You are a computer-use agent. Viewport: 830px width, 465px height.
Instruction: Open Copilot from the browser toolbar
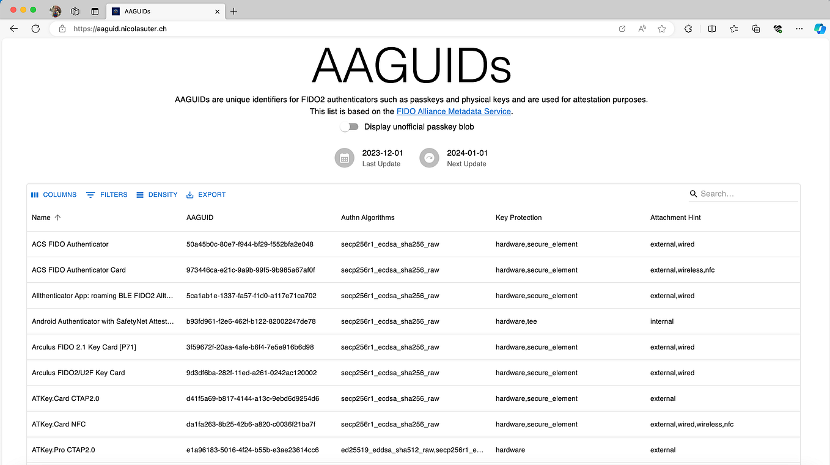[819, 29]
